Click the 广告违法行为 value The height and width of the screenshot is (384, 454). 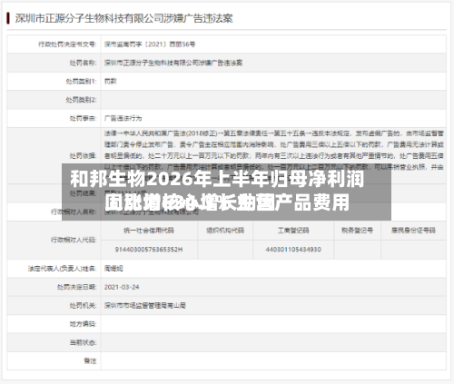tap(123, 118)
